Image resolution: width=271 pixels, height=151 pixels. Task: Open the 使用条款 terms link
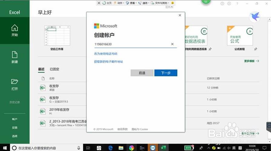click(123, 129)
